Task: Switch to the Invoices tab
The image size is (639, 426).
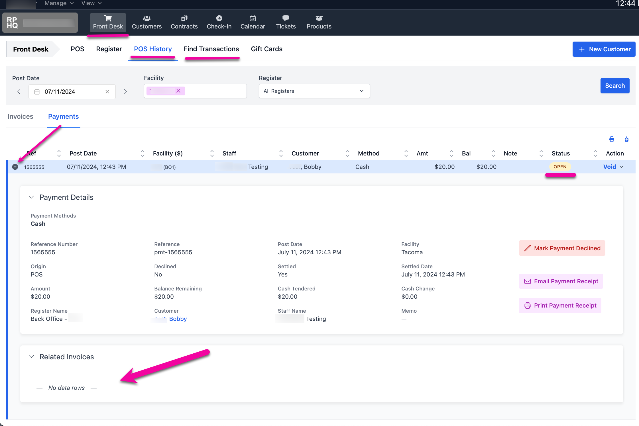Action: coord(21,116)
